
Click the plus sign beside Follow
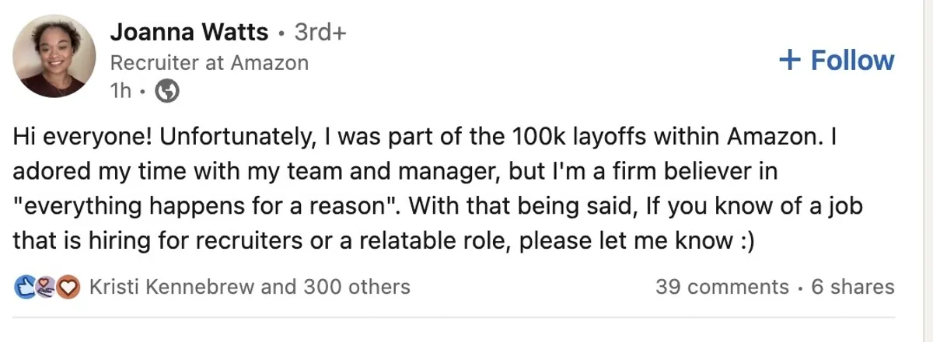790,61
